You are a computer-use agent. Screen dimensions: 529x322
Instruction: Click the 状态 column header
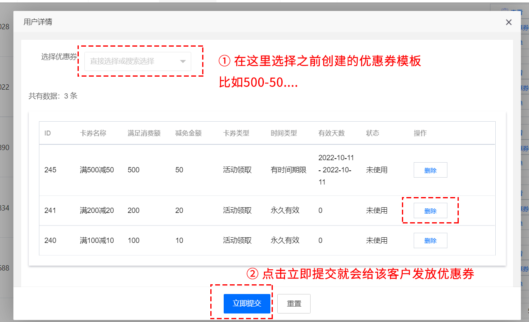(x=372, y=133)
